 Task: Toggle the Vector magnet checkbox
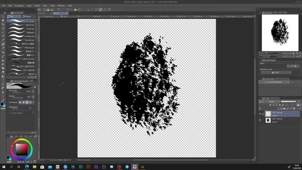pos(10,113)
